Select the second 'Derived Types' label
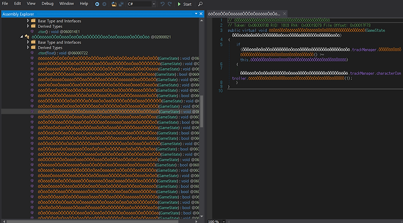Viewport: 403px width, 223px height. (x=50, y=48)
